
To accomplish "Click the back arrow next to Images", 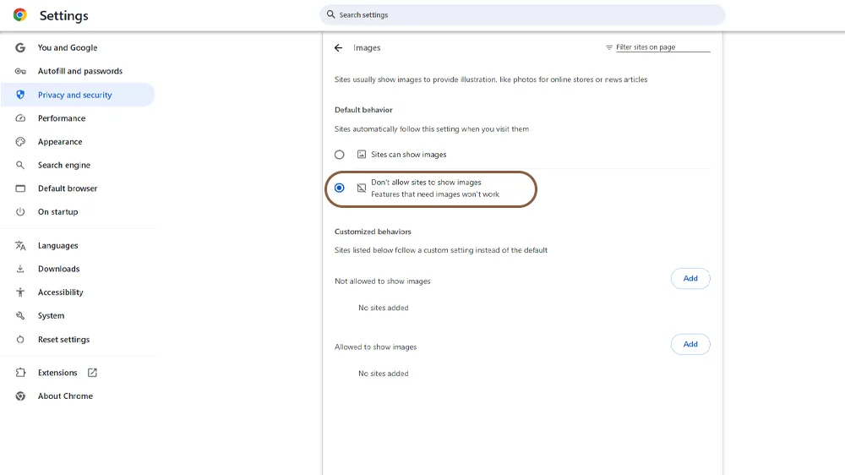I will (x=338, y=48).
